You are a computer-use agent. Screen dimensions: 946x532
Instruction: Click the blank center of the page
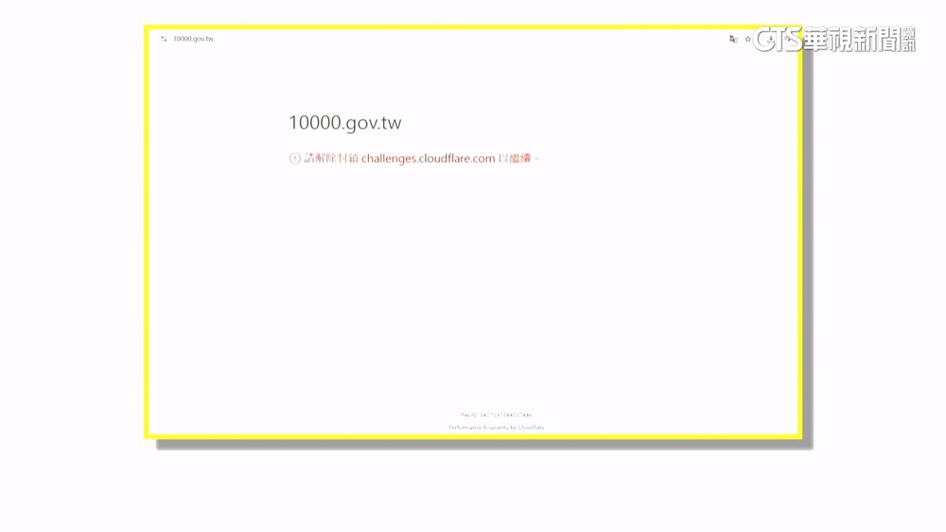(473, 283)
